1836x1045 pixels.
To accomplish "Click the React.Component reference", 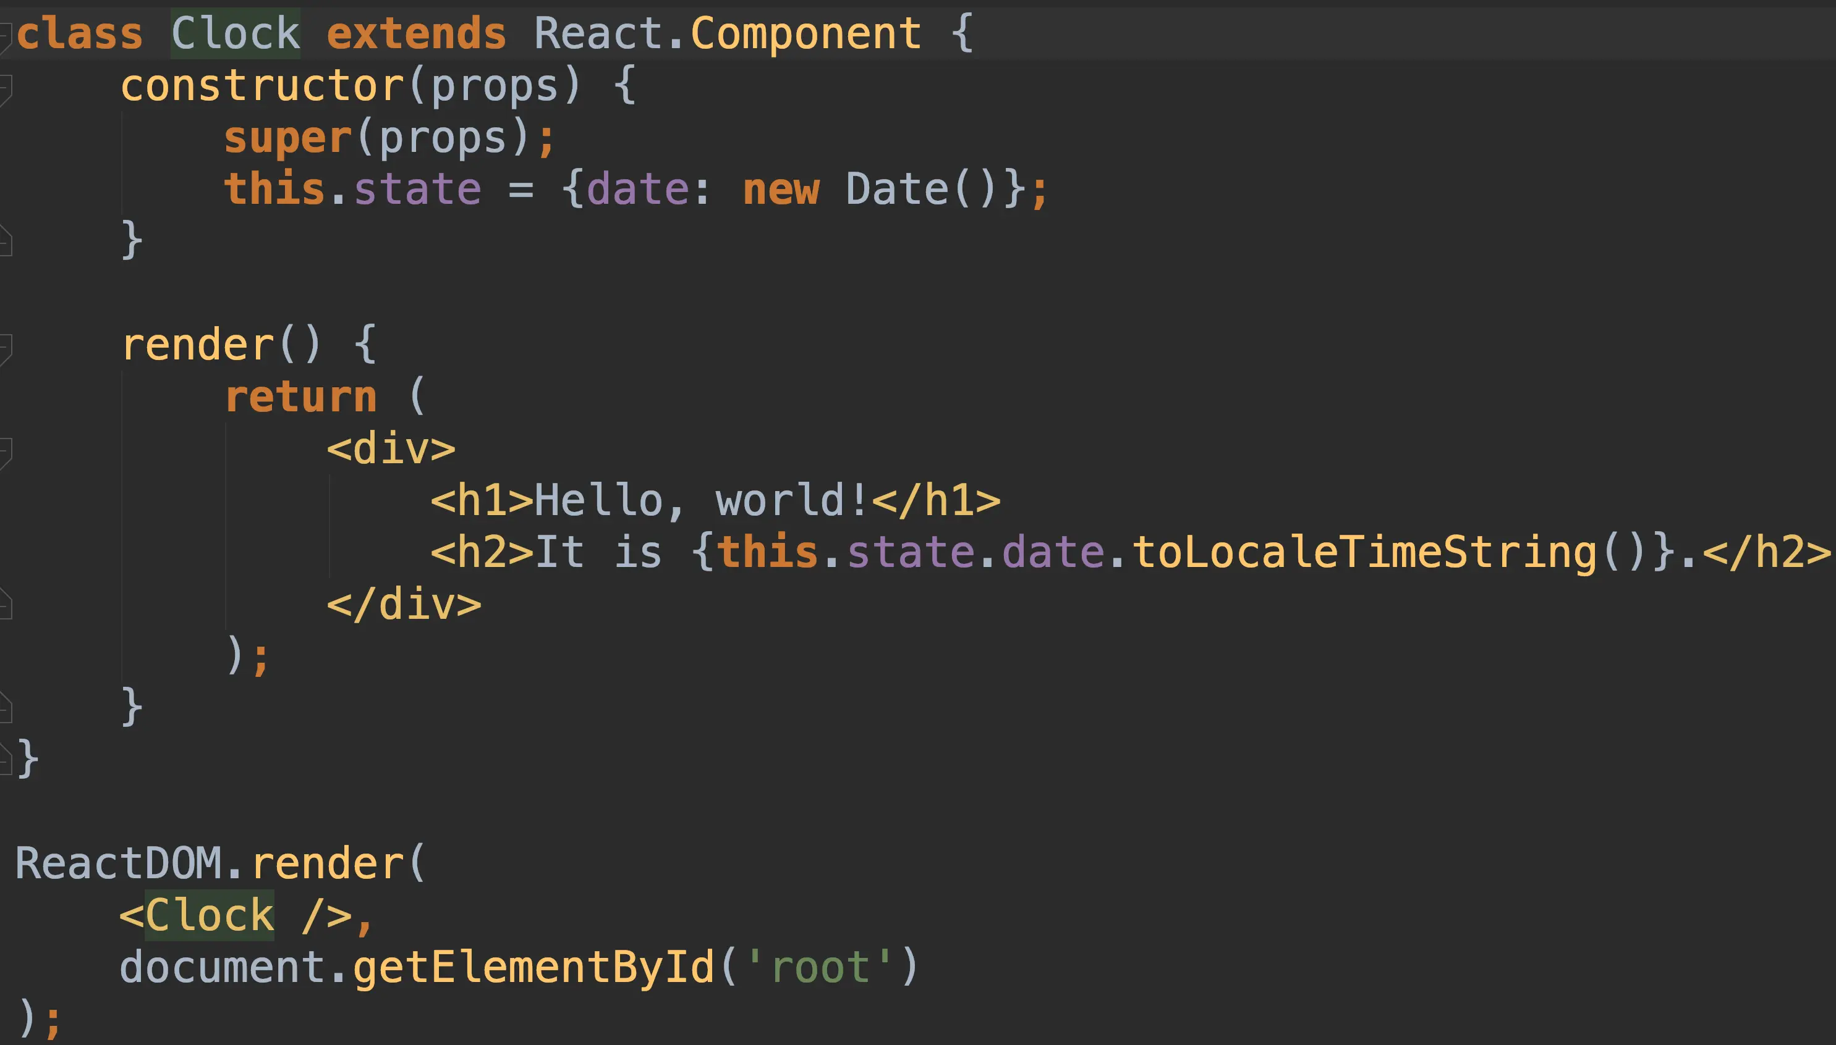I will (x=727, y=34).
